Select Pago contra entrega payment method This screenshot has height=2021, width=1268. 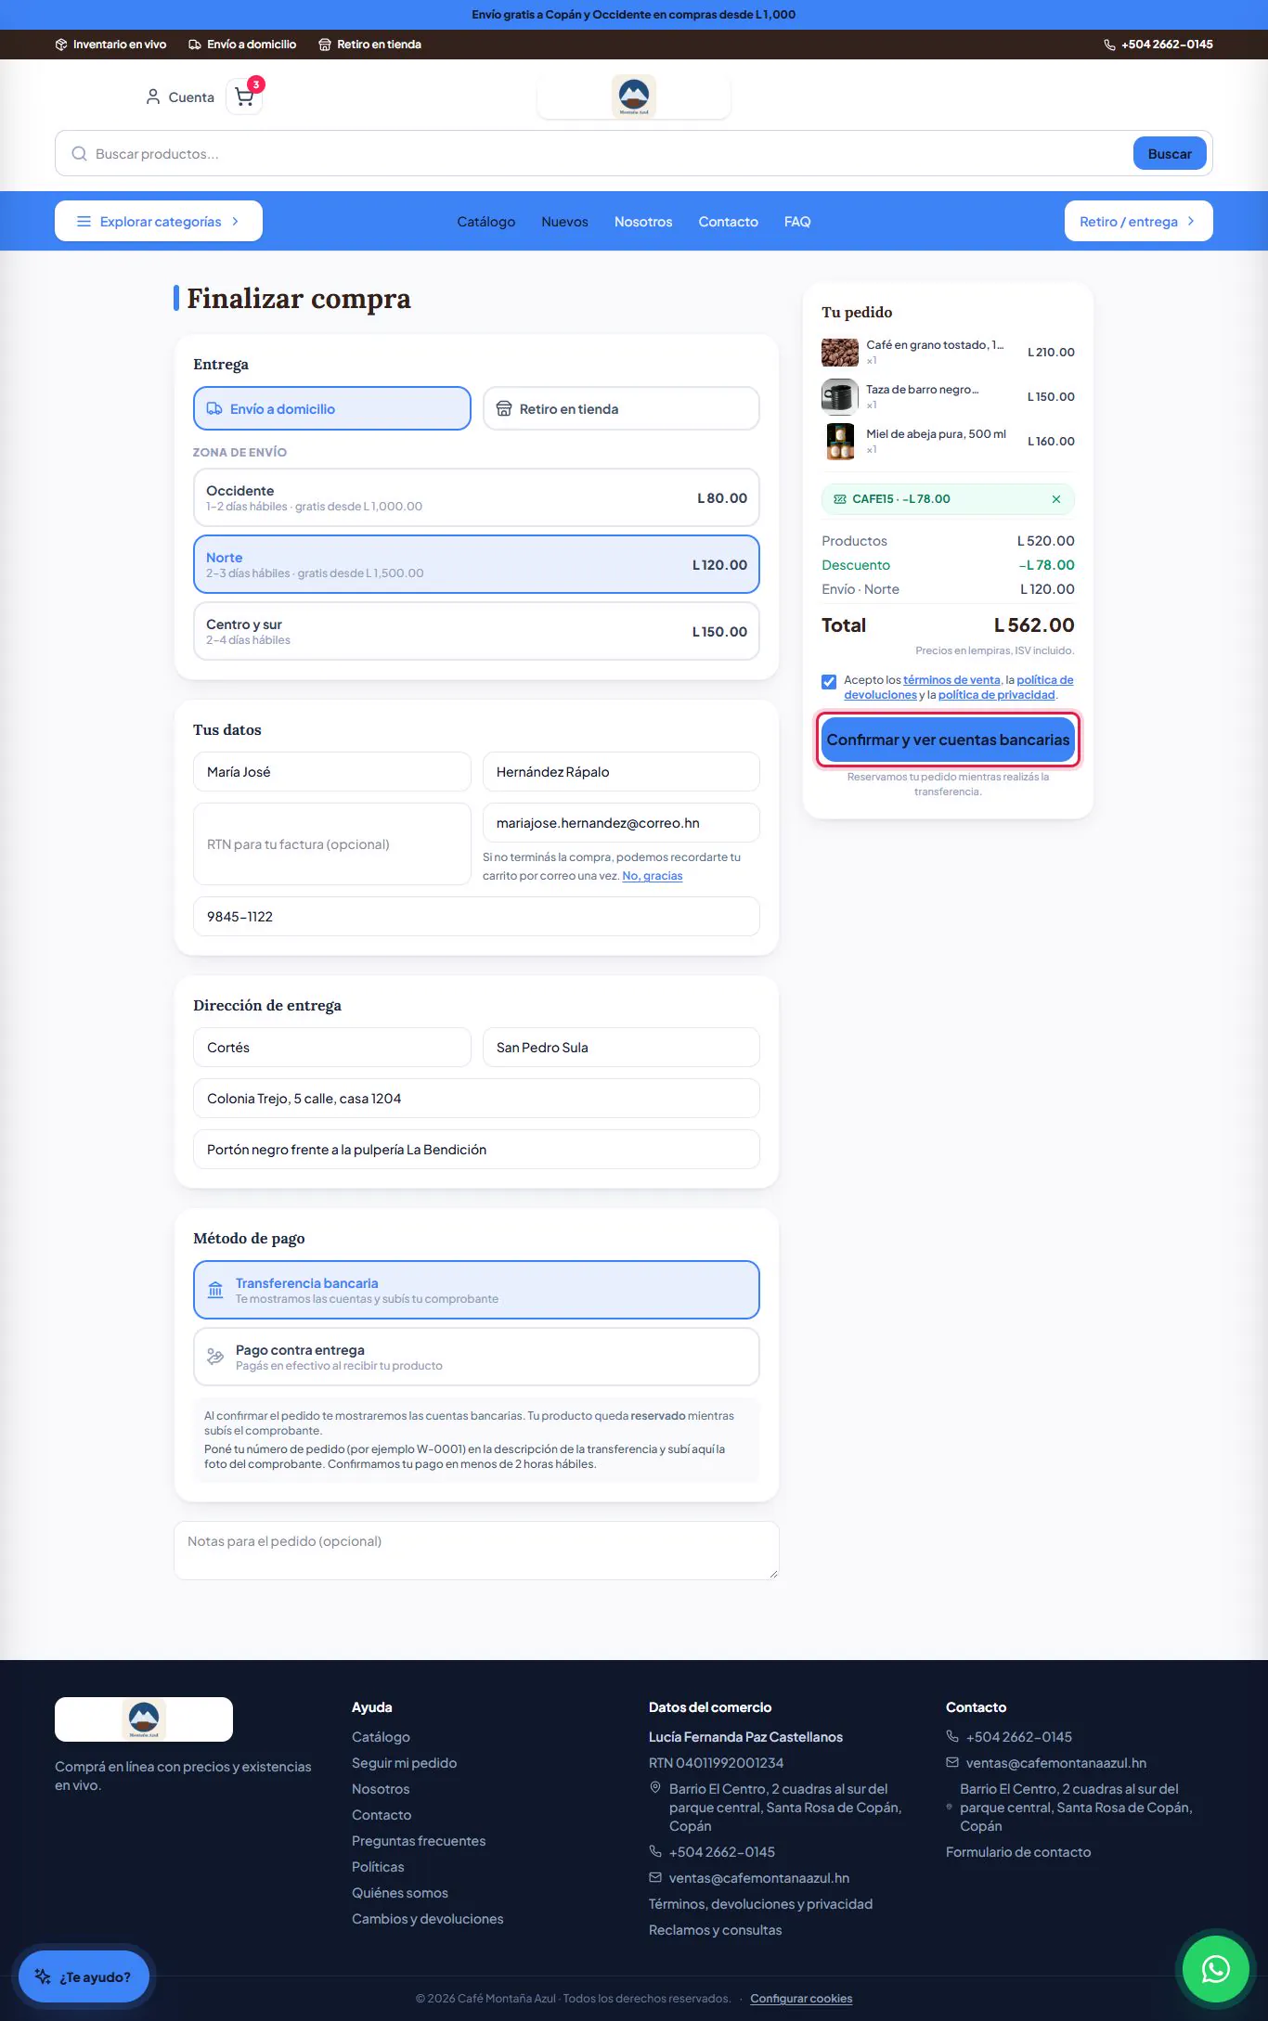[476, 1357]
